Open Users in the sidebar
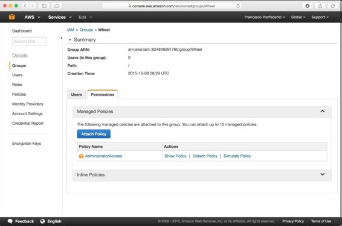 pos(18,75)
